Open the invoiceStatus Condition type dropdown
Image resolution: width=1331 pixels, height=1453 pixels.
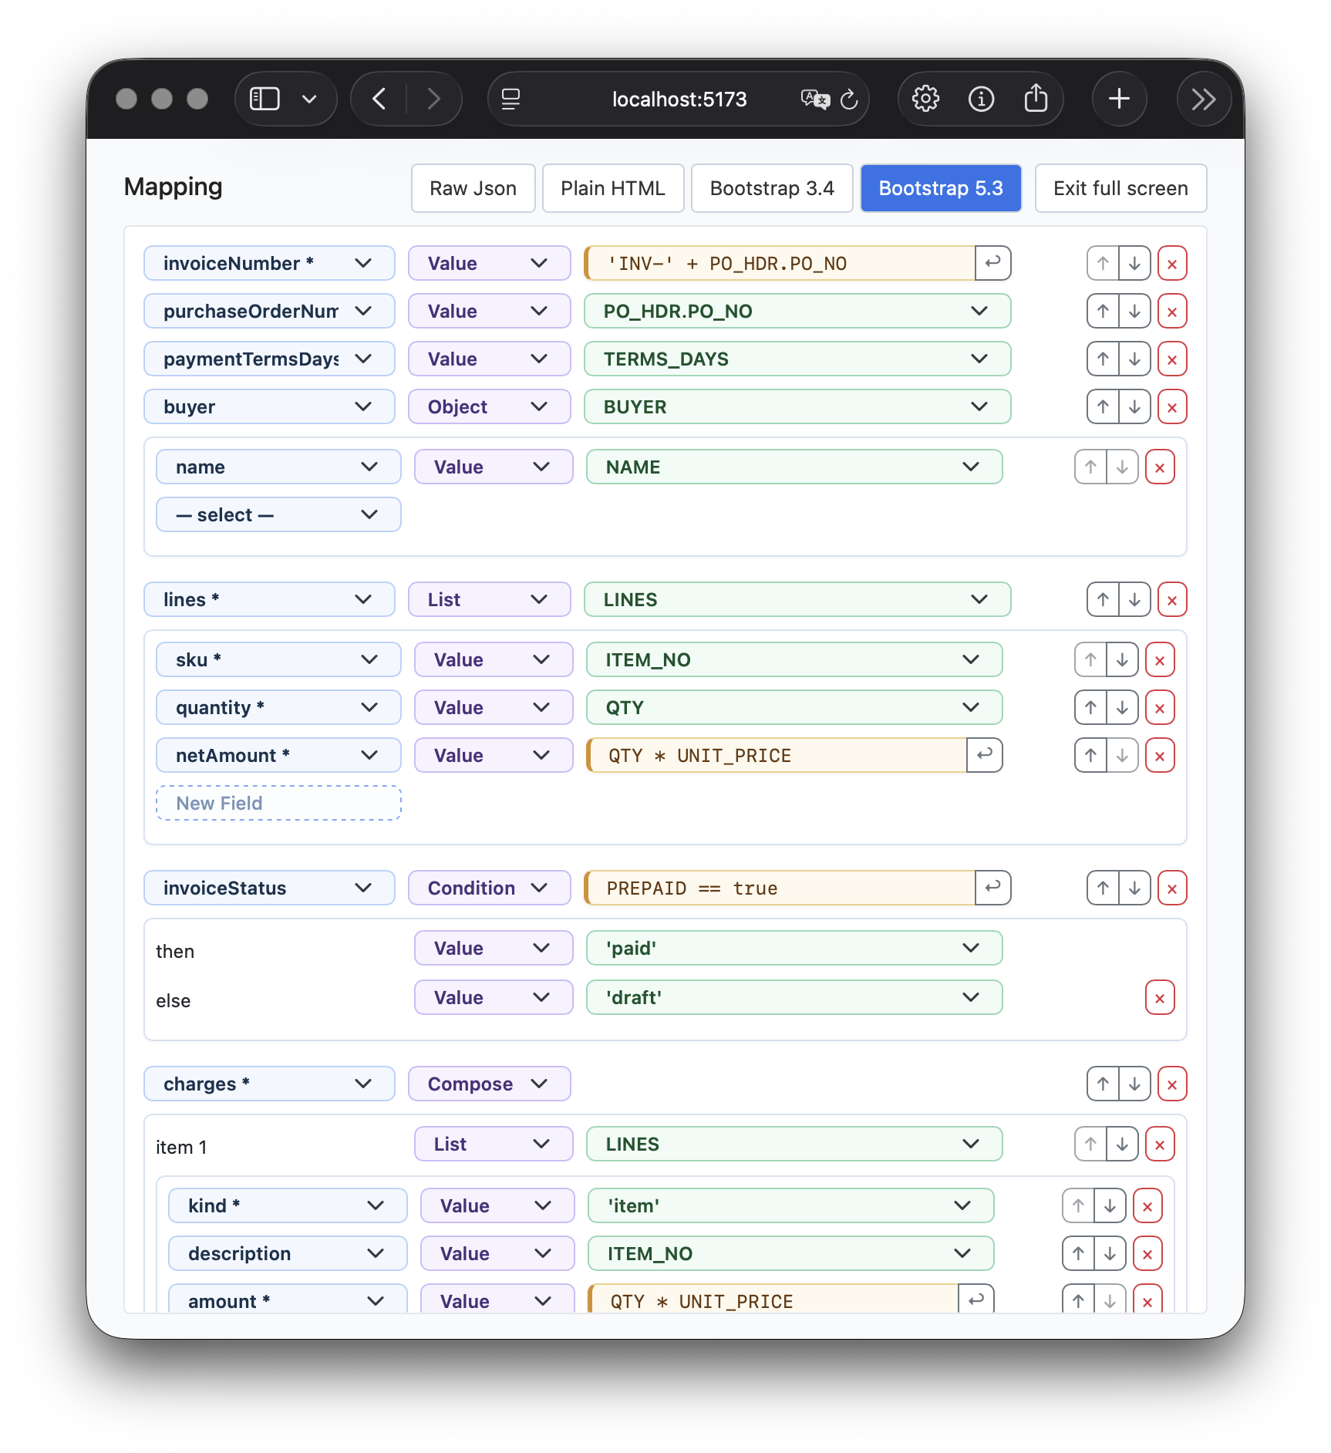click(x=489, y=888)
